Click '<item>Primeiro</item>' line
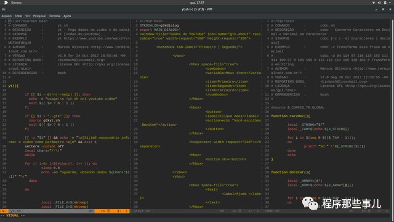The width and height of the screenshot is (394, 222). (227, 81)
